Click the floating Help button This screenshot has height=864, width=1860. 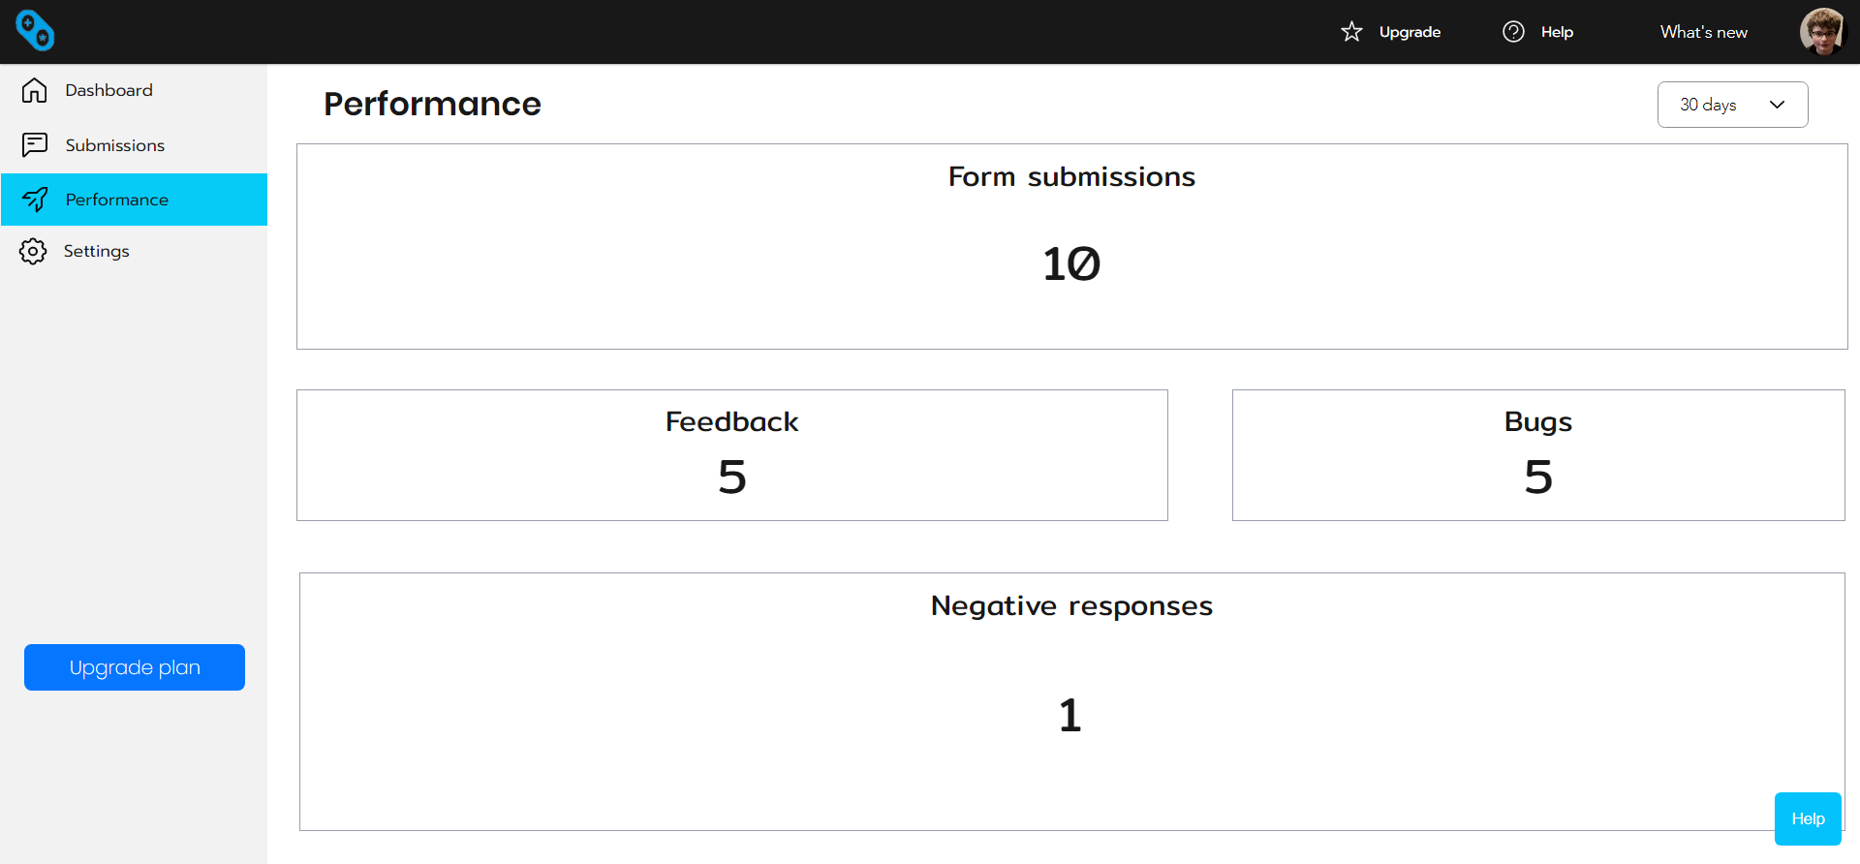tap(1807, 818)
